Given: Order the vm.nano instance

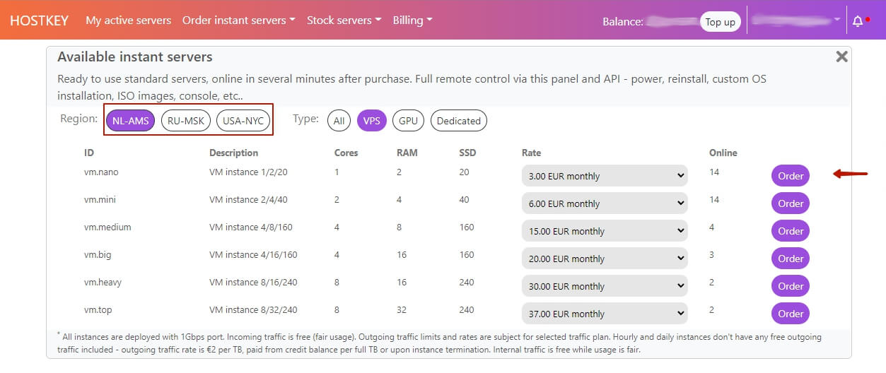Looking at the screenshot, I should point(791,176).
